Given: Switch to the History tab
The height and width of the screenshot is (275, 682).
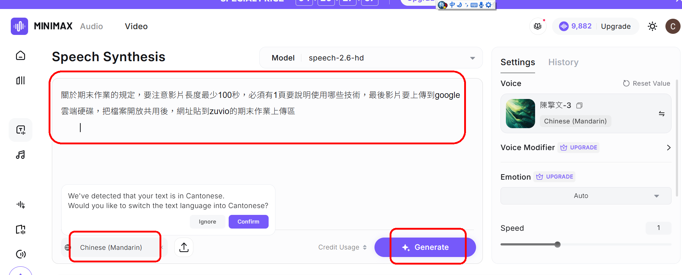Looking at the screenshot, I should pos(563,62).
